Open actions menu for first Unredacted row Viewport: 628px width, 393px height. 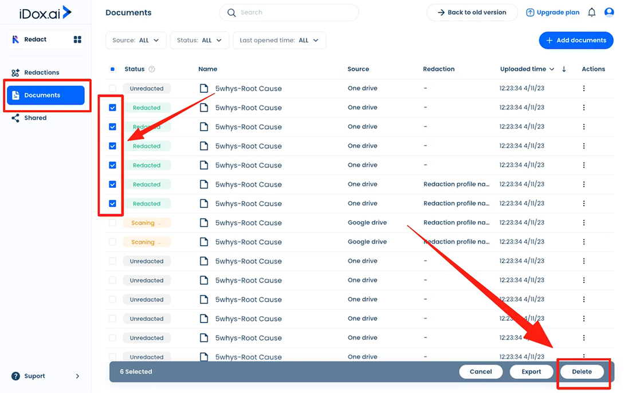point(584,89)
